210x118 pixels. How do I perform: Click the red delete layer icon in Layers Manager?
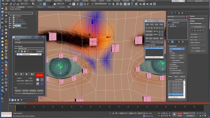click(x=28, y=51)
